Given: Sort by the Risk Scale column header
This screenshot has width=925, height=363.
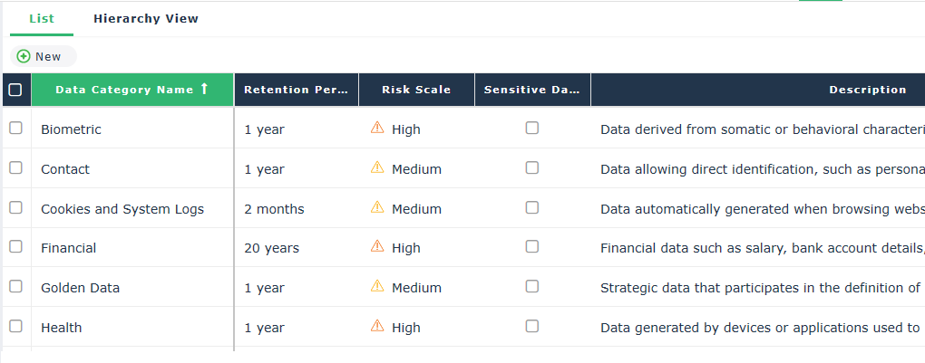Looking at the screenshot, I should coord(416,90).
